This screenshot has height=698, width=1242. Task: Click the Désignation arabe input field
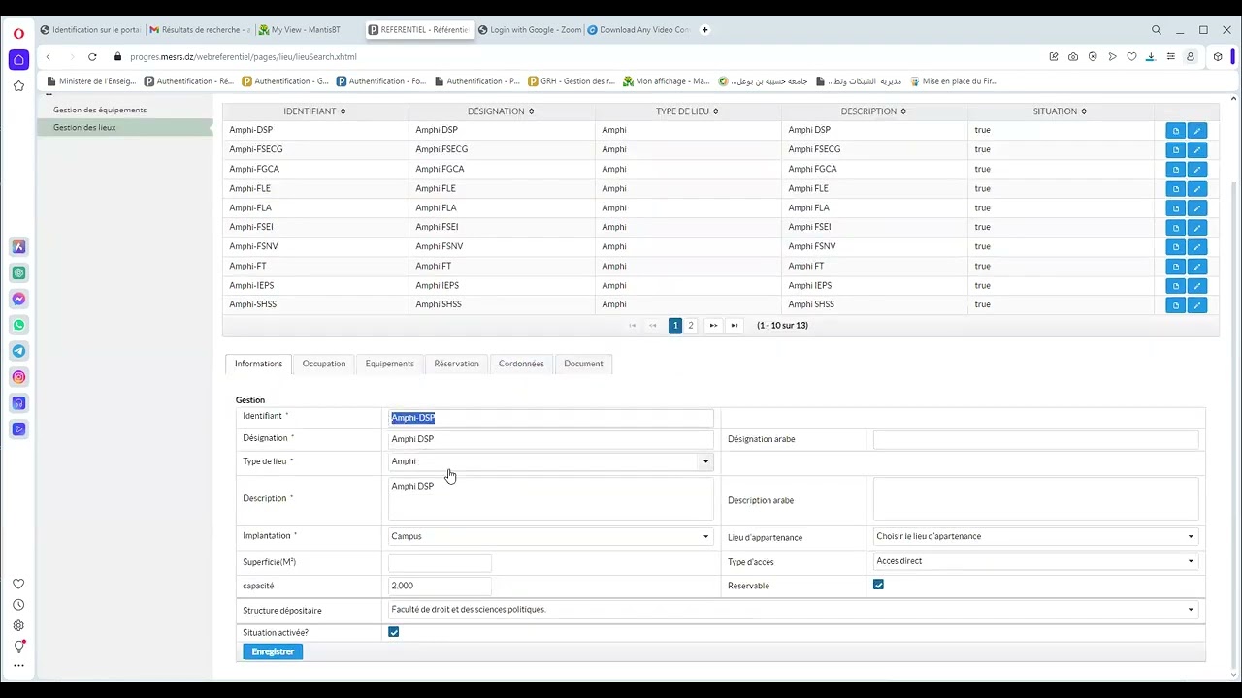click(x=1035, y=440)
